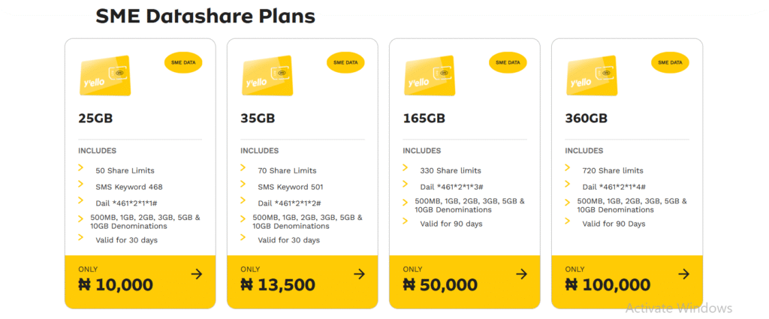The width and height of the screenshot is (769, 319).
Task: Click the arrow icon on 165GB plan
Action: point(521,274)
